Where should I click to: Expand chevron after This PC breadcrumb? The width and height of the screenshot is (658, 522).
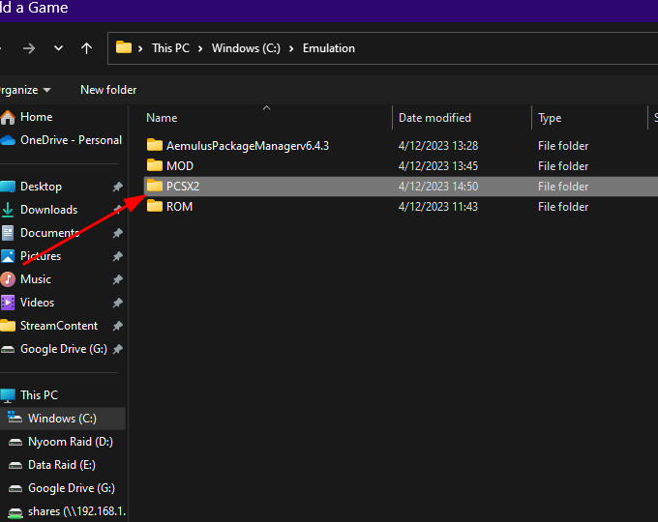pos(200,48)
